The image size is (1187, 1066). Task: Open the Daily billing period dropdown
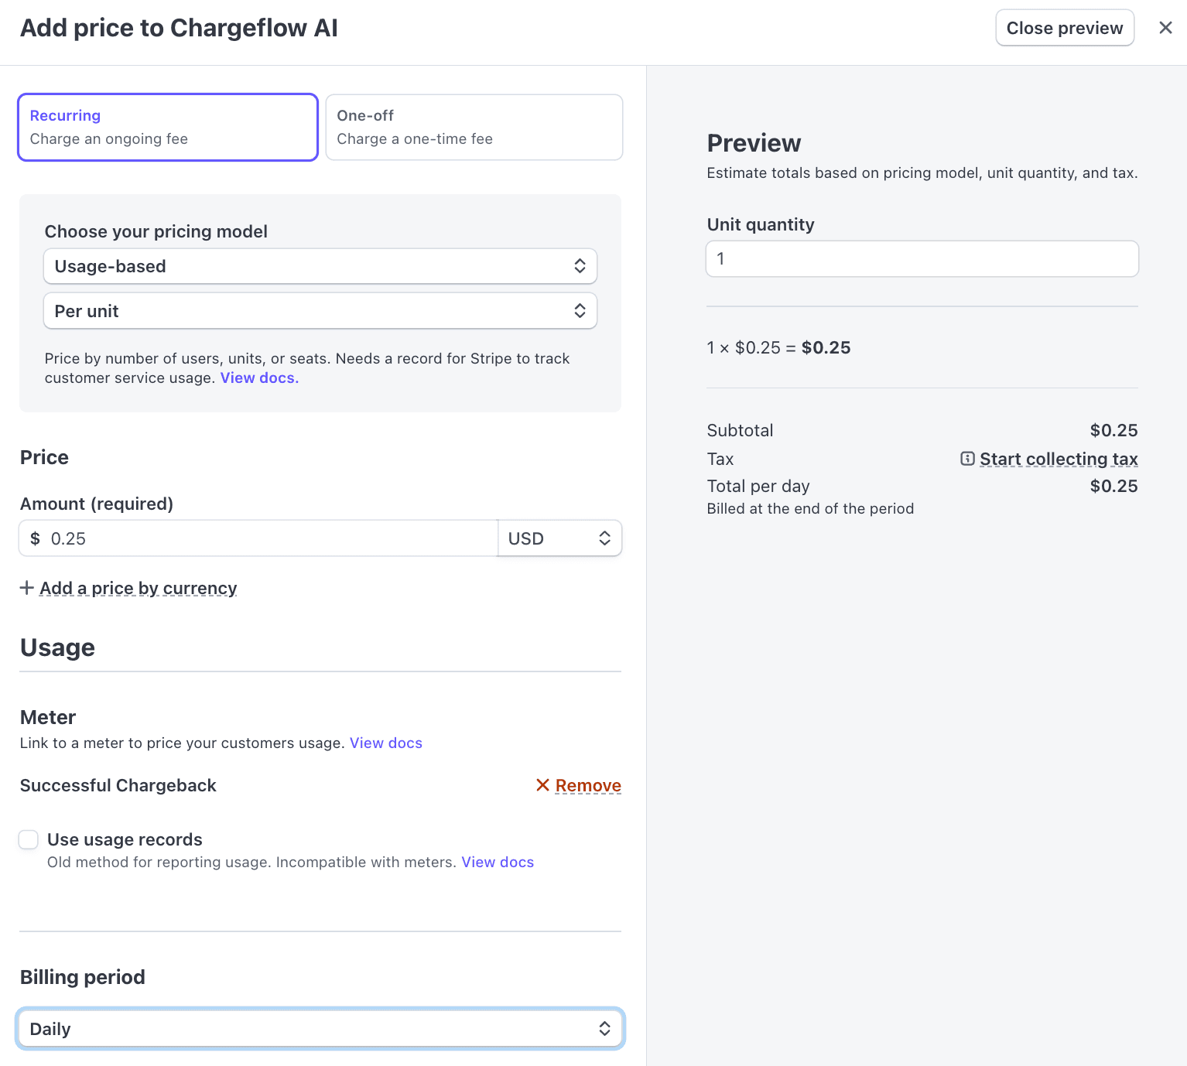[x=320, y=1029]
